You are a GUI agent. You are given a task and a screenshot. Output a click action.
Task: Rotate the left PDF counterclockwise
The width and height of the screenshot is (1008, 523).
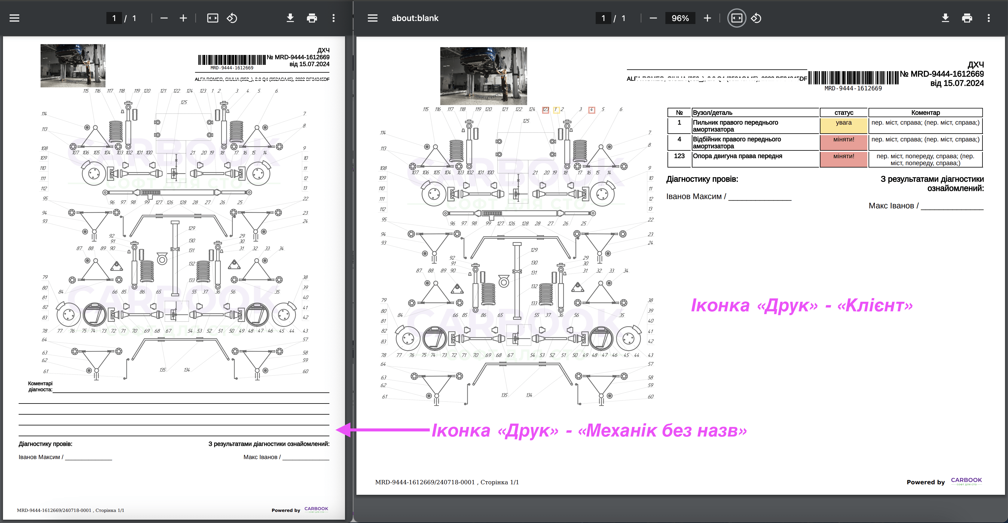232,18
